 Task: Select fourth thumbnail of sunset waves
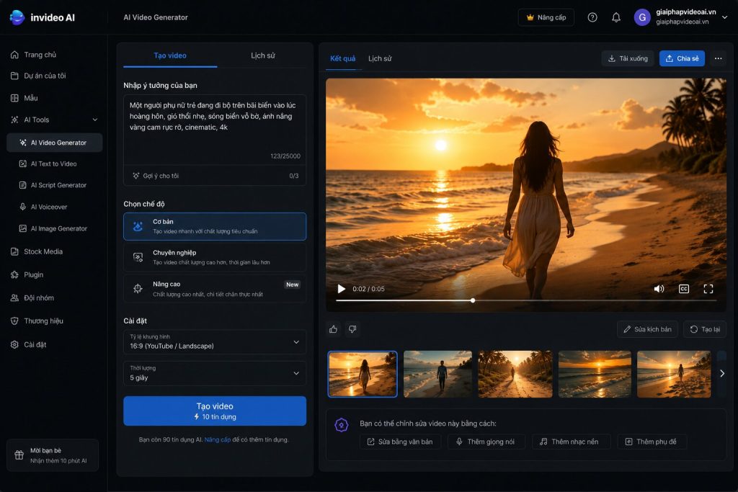[595, 374]
